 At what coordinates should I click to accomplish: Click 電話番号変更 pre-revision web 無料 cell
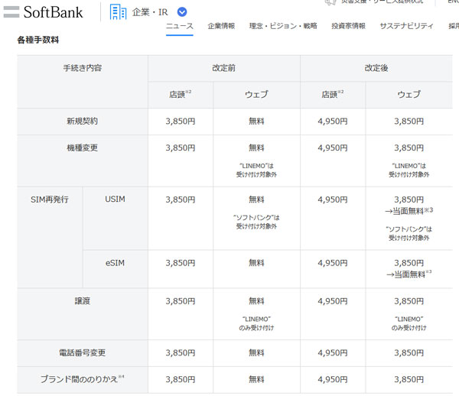click(256, 352)
